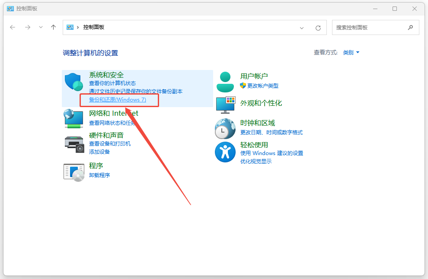This screenshot has height=279, width=428.
Task: Click the search magnifier icon
Action: coord(410,28)
